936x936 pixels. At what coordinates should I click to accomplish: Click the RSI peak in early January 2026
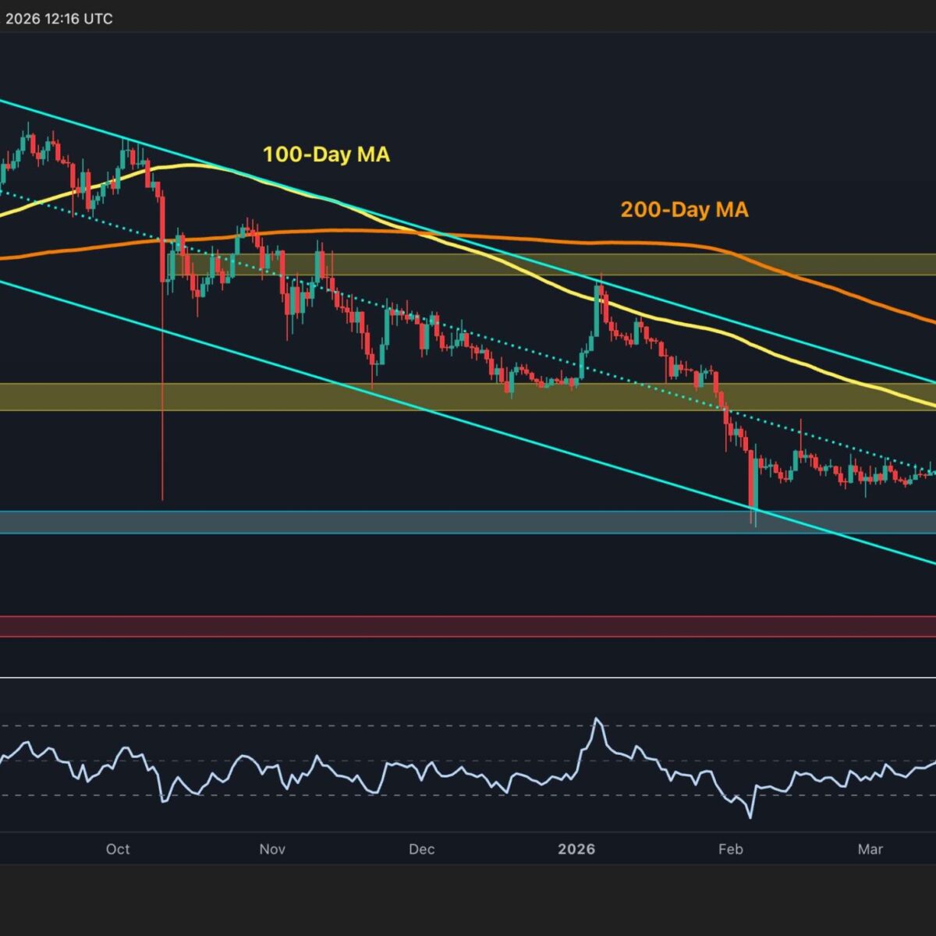tap(597, 720)
